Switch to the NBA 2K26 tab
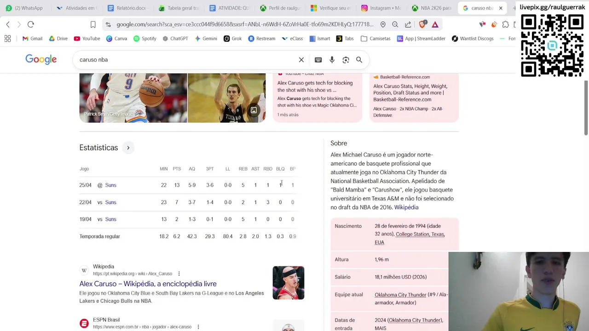This screenshot has width=589, height=331. pos(432,8)
